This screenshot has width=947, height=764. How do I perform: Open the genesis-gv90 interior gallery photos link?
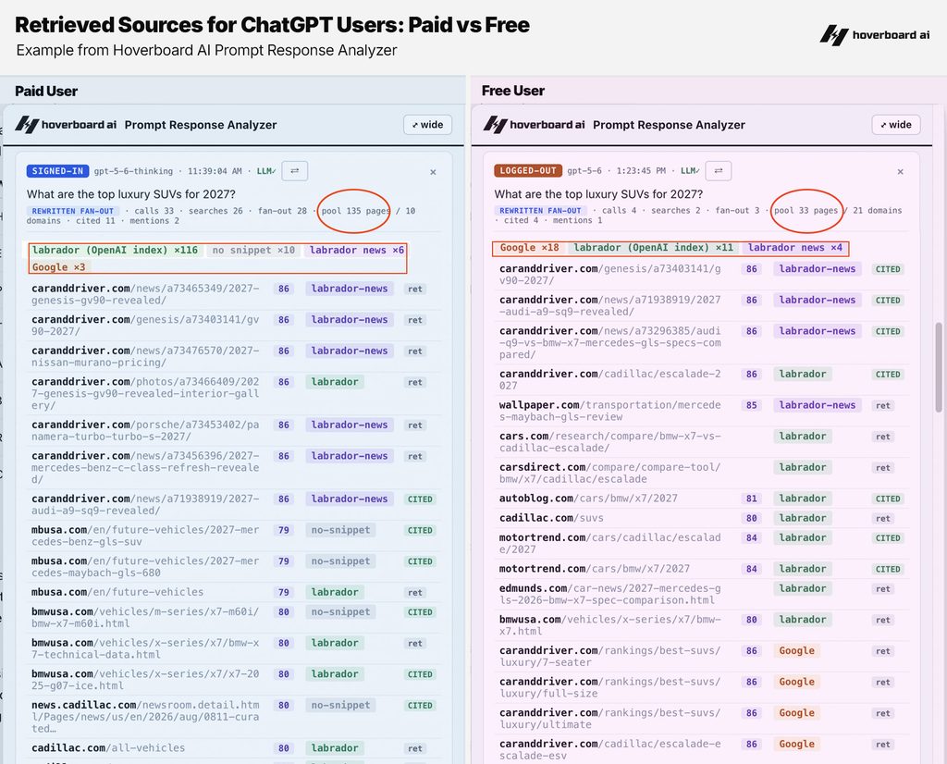click(x=145, y=394)
